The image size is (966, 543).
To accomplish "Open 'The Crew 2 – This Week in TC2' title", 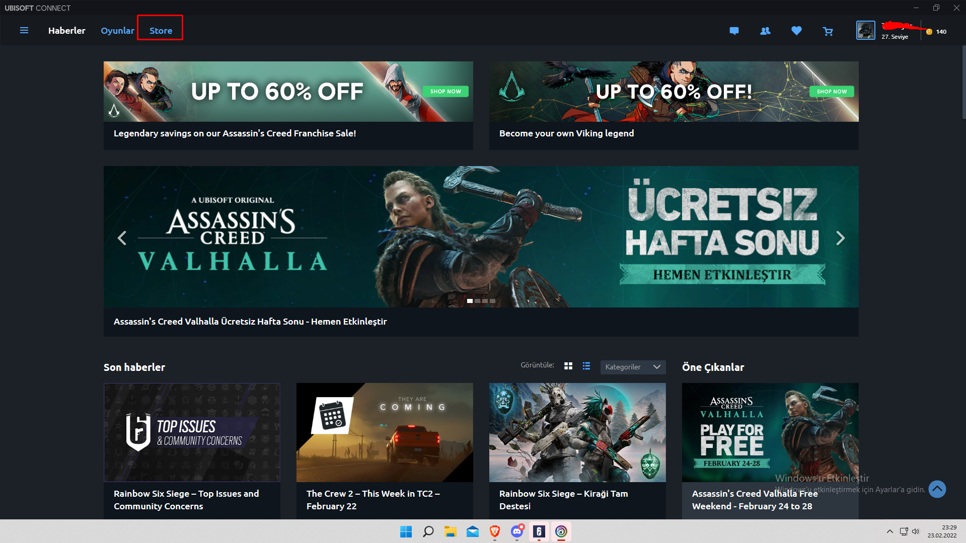I will point(373,500).
